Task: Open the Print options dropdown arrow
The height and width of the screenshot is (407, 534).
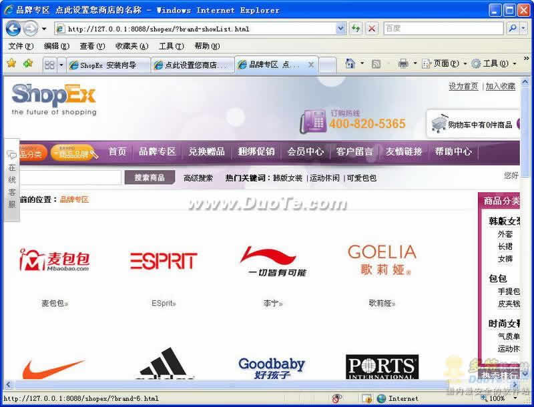Action: coord(415,63)
